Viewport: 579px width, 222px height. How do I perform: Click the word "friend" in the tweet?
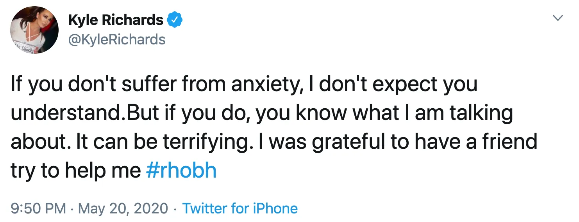[x=511, y=141]
